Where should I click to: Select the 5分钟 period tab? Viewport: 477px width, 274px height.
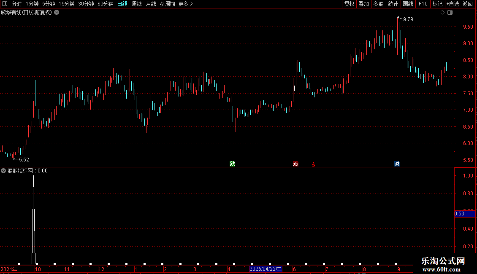tap(49, 4)
